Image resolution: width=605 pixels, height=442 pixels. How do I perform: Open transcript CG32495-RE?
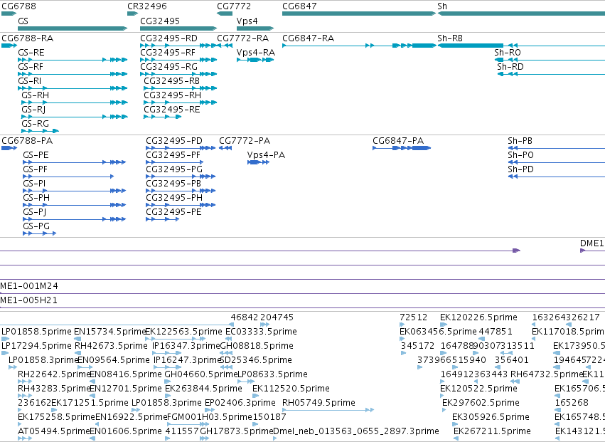[172, 110]
